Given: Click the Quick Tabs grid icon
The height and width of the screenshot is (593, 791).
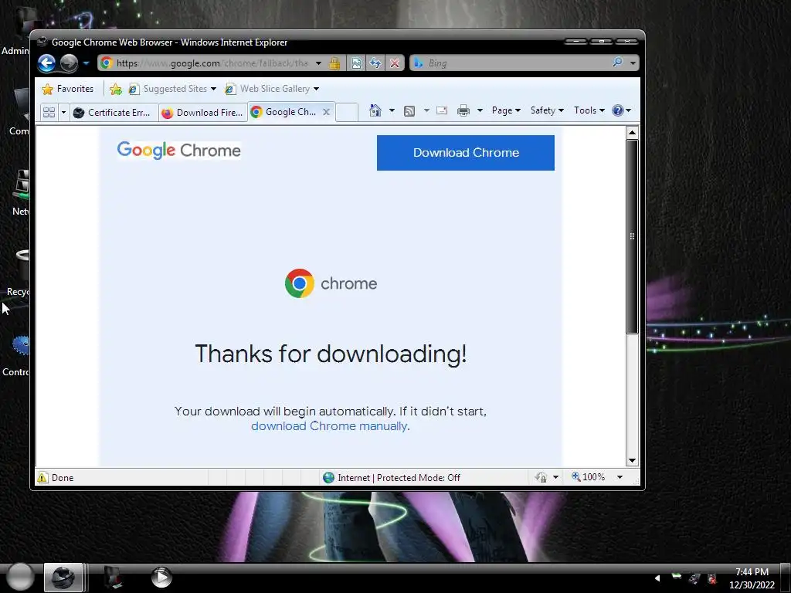Looking at the screenshot, I should point(49,112).
